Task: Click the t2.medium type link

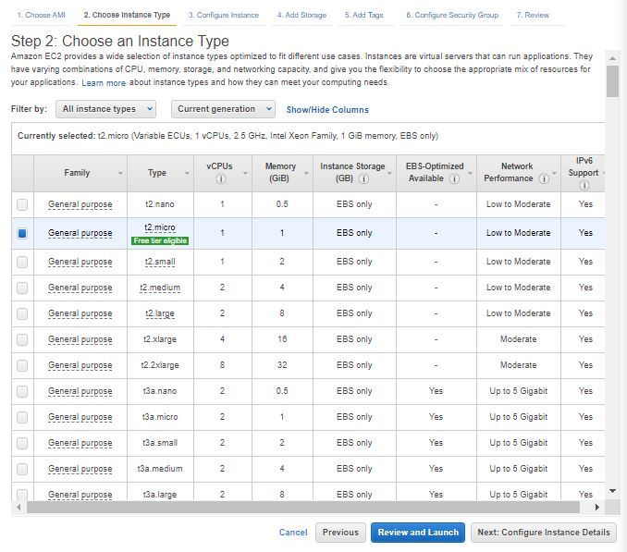Action: [160, 288]
